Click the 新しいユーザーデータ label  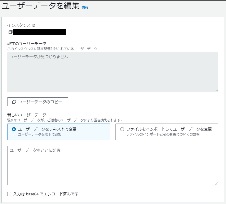pos(27,115)
